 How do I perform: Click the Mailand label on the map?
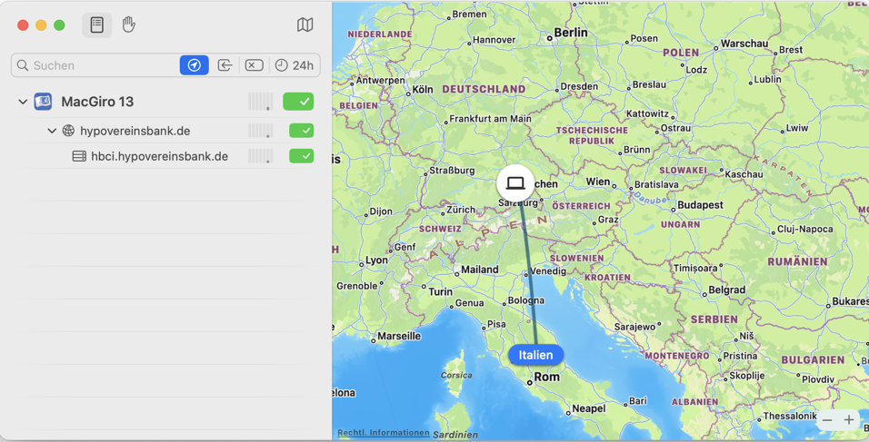tap(480, 270)
